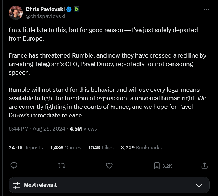Open the Most relevant replies sorter
The image size is (218, 196).
coord(40,185)
